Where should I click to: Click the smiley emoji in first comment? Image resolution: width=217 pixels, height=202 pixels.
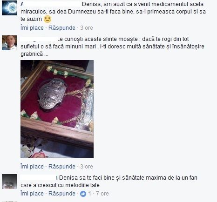[x=47, y=19]
